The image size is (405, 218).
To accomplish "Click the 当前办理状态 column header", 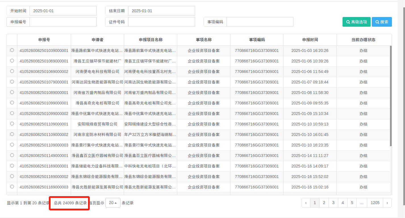I will (x=363, y=40).
